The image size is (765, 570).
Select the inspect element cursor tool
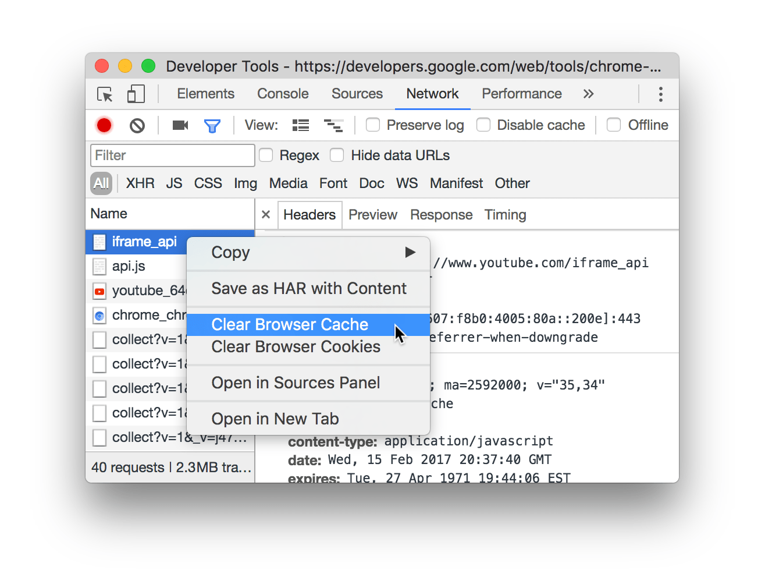coord(104,94)
